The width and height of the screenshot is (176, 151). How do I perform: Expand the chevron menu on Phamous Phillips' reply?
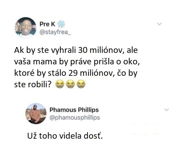pyautogui.click(x=166, y=110)
